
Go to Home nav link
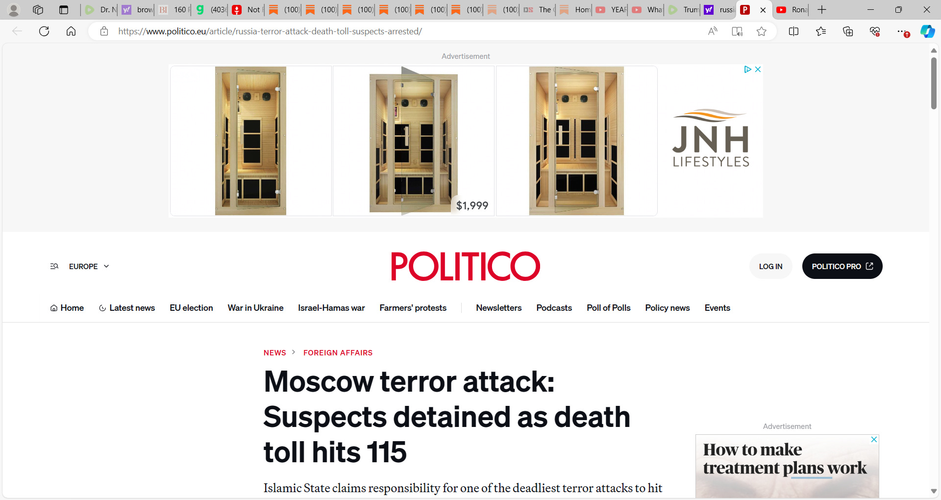pos(67,308)
